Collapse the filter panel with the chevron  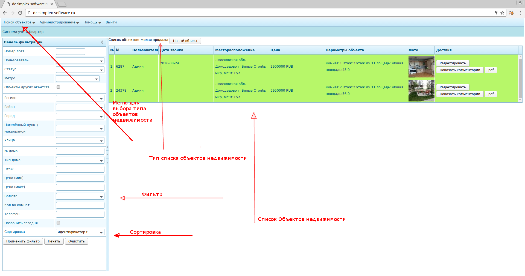102,42
